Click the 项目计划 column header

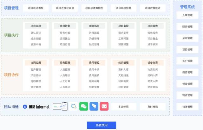pyautogui.click(x=65, y=26)
